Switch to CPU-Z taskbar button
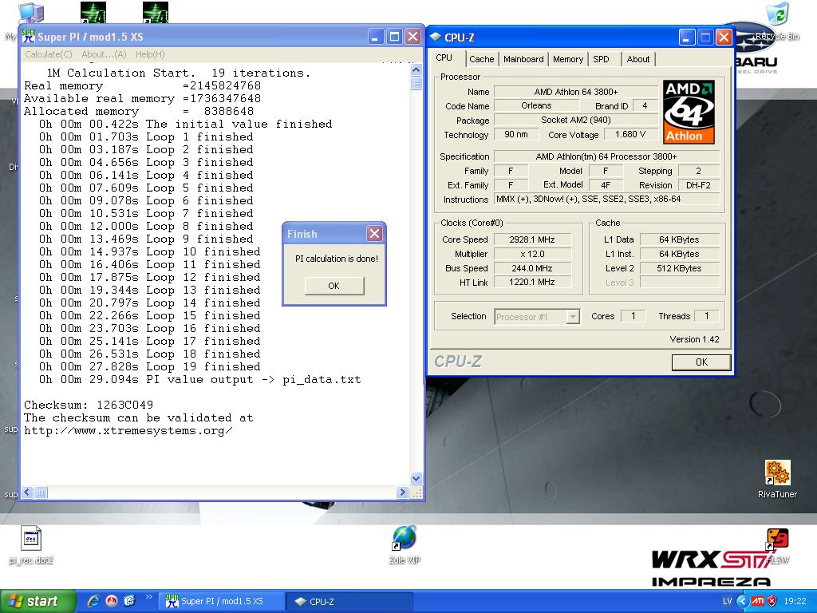This screenshot has height=613, width=817. tap(350, 602)
